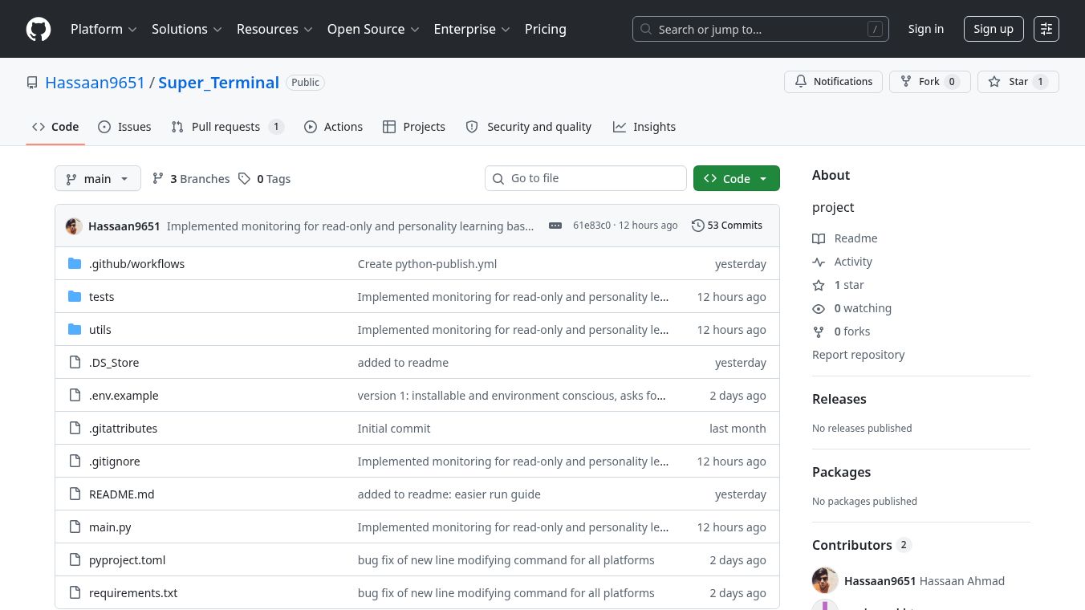The height and width of the screenshot is (610, 1085).
Task: Go to the GitHub homepage via the logo
Action: tap(39, 29)
